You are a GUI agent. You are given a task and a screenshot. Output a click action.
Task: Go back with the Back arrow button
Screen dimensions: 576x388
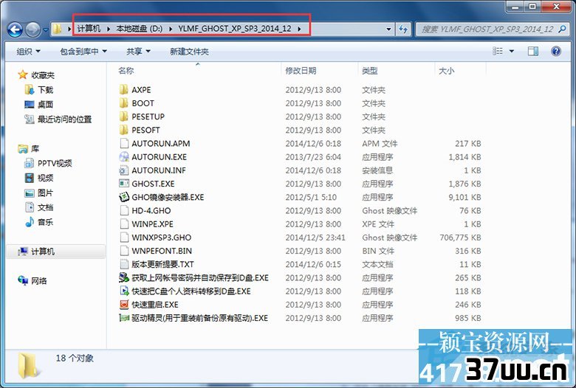(x=15, y=30)
